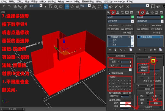
Task: Click the Undo arrow in the toolbar
Action: [4, 6]
